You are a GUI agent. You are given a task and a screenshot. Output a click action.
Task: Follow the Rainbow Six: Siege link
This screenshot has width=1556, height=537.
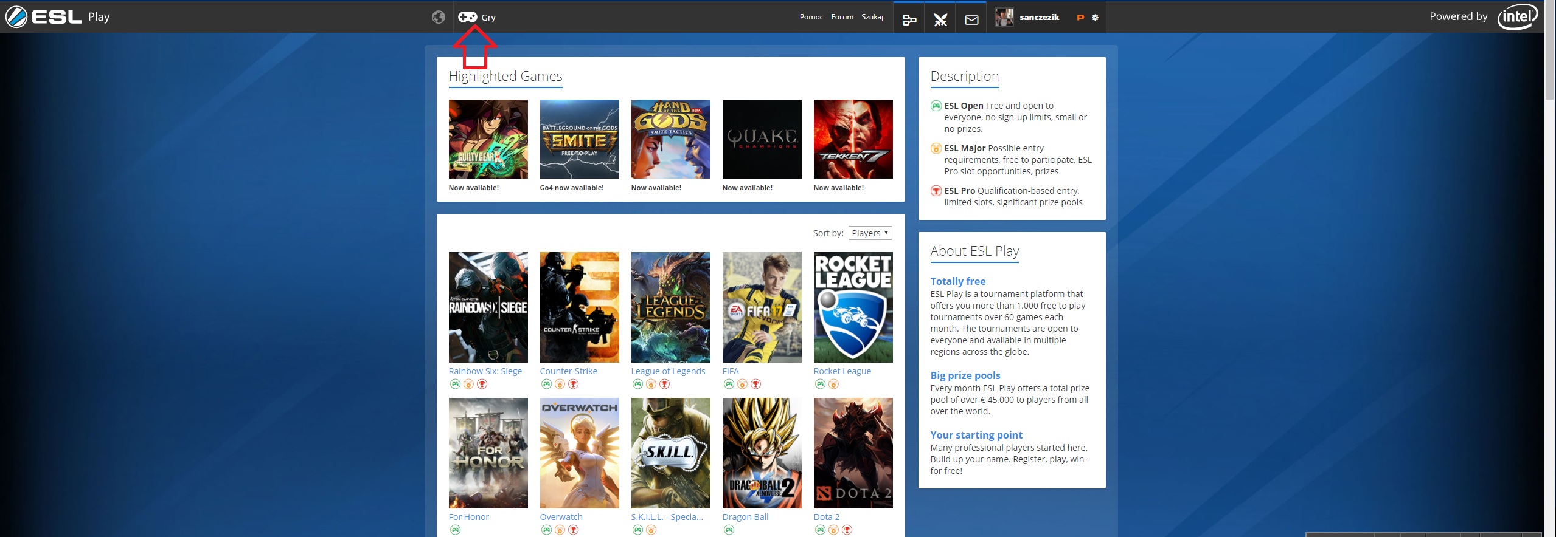pyautogui.click(x=485, y=371)
